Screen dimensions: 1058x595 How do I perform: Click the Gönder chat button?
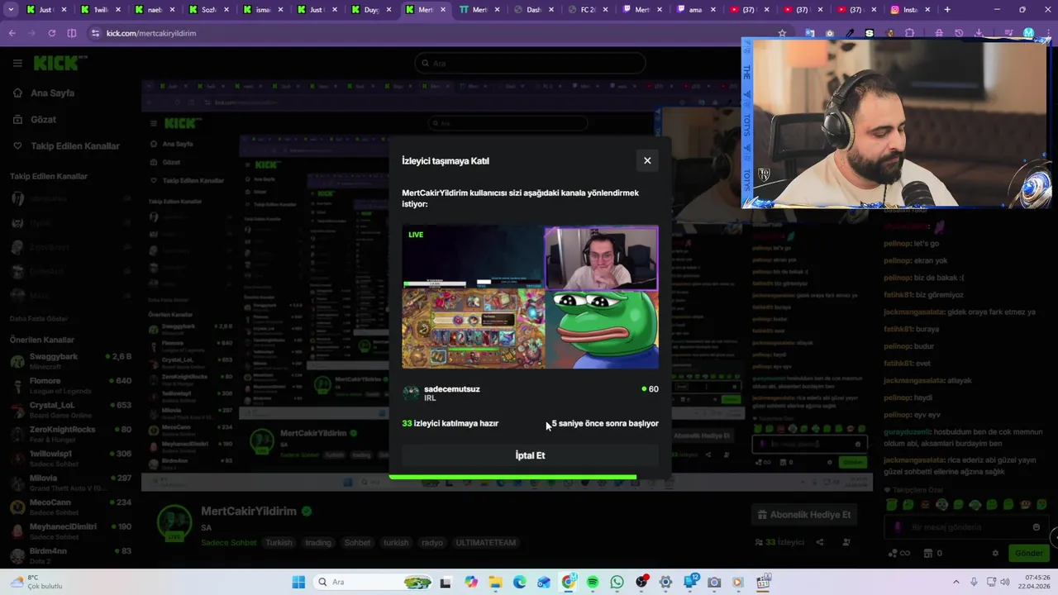click(1028, 554)
